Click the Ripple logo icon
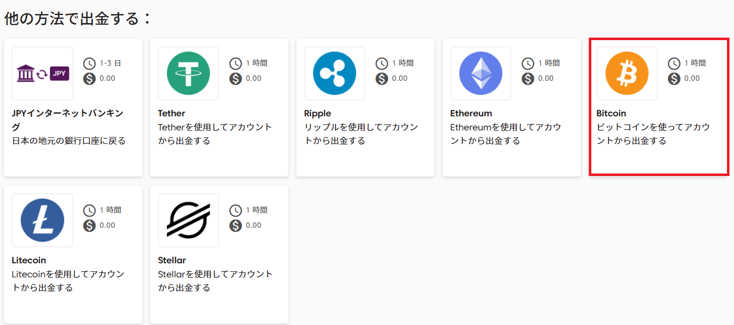 [x=335, y=73]
